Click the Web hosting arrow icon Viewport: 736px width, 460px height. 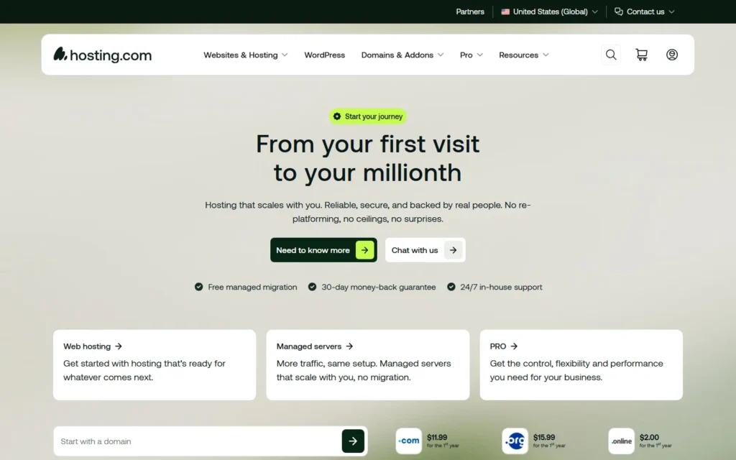119,346
